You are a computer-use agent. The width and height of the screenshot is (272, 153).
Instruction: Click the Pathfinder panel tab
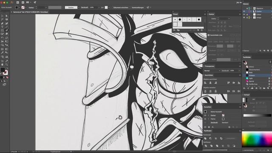(x=208, y=131)
